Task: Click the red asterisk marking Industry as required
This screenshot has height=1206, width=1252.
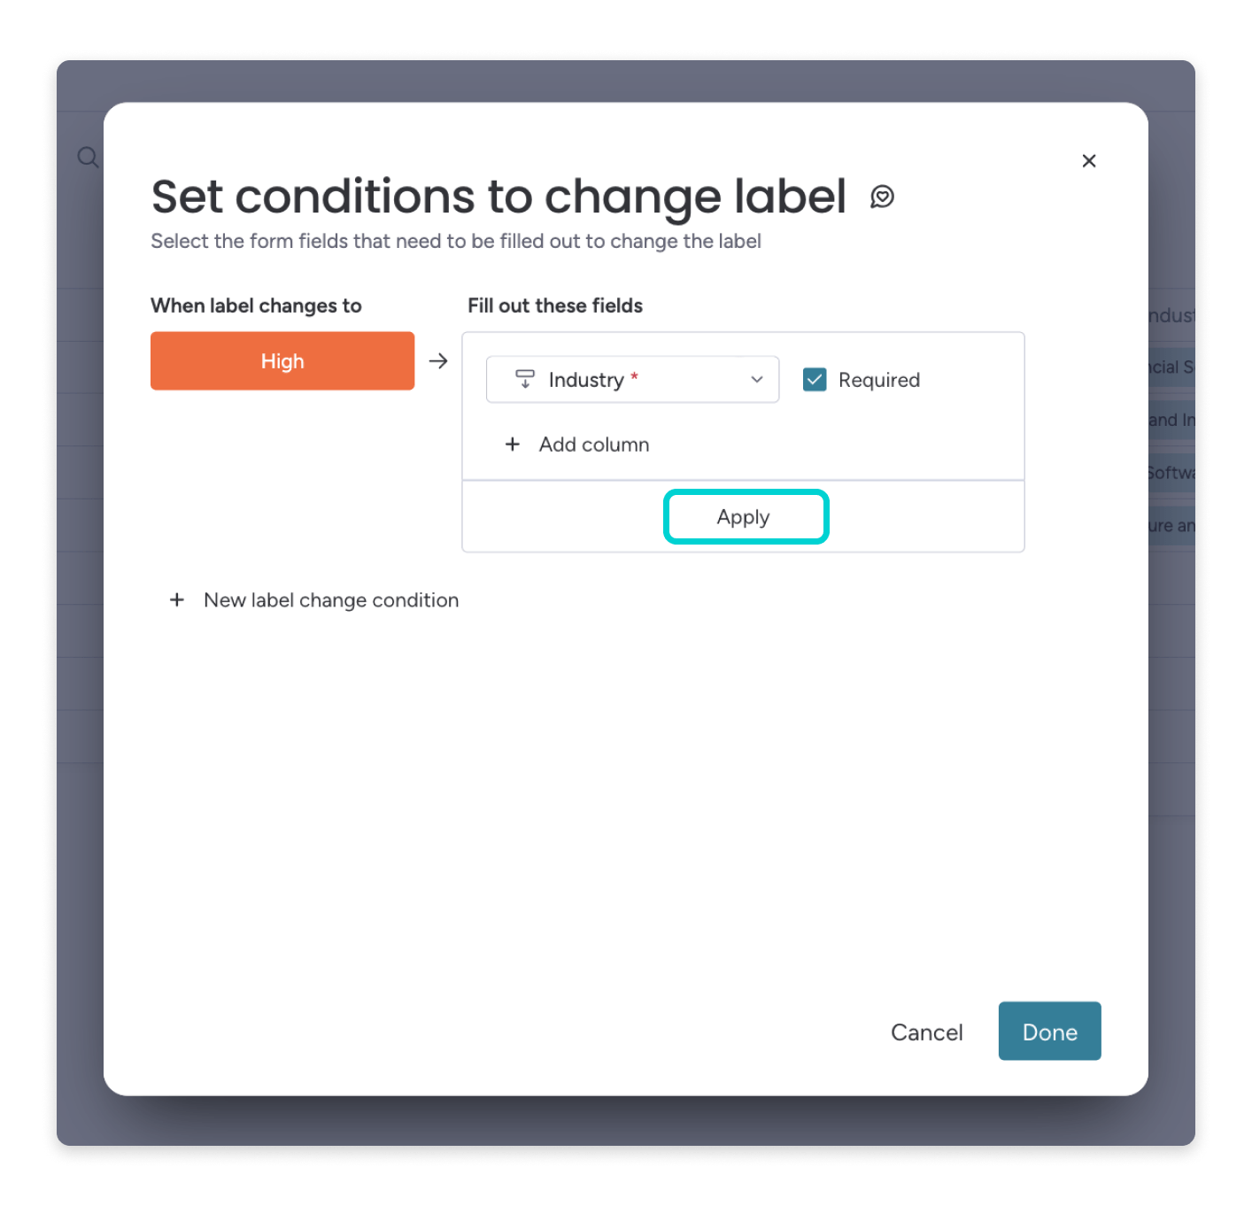Action: (636, 375)
